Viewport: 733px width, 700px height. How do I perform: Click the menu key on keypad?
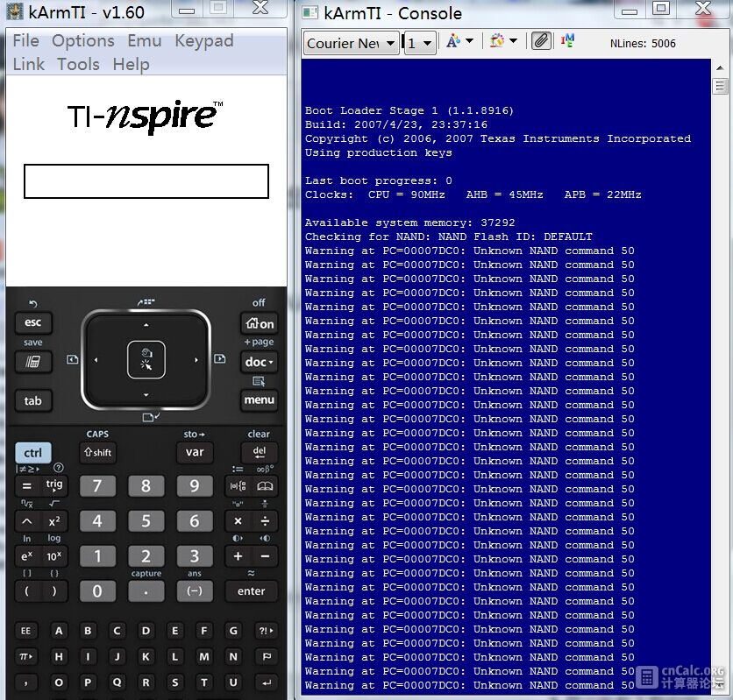[x=260, y=400]
